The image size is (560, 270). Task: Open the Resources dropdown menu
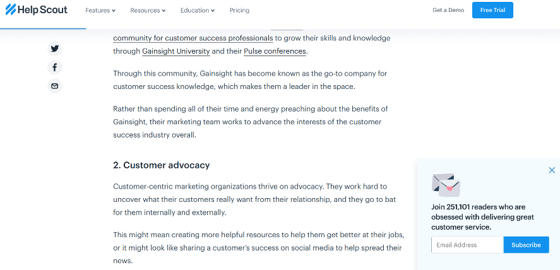[x=148, y=11]
